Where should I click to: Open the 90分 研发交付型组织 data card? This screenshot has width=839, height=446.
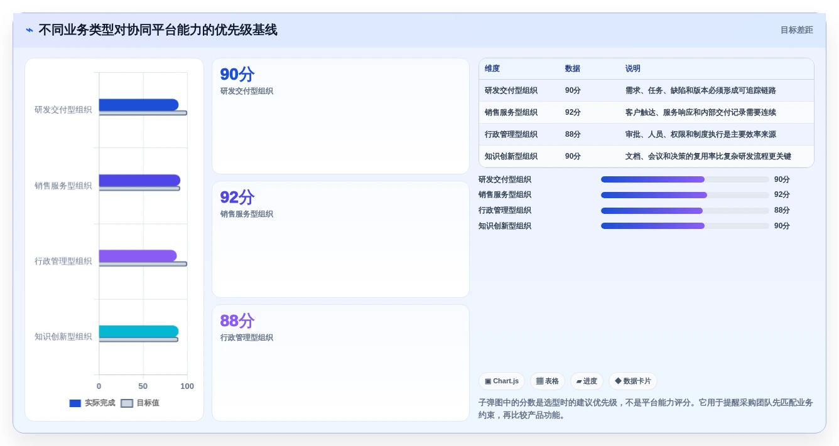coord(340,116)
